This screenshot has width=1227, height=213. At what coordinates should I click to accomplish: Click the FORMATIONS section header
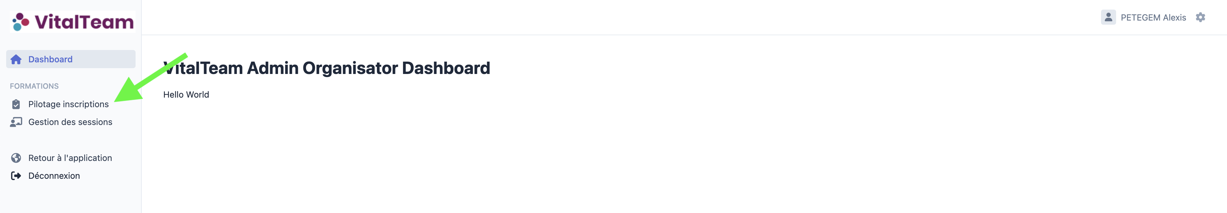click(x=34, y=86)
